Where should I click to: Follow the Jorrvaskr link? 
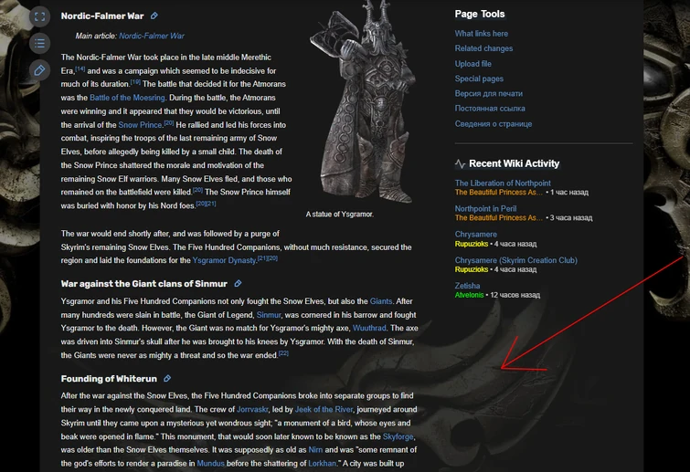(x=252, y=409)
